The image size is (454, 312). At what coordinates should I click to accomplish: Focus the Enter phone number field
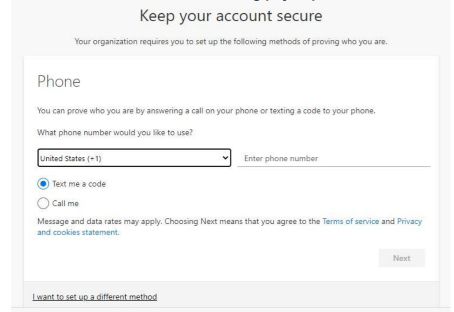pyautogui.click(x=334, y=158)
